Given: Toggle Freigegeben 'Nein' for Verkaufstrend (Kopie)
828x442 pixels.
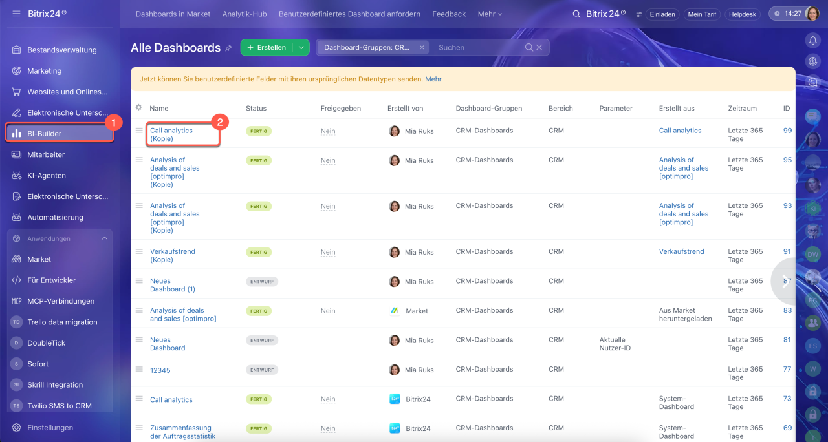Looking at the screenshot, I should 328,252.
